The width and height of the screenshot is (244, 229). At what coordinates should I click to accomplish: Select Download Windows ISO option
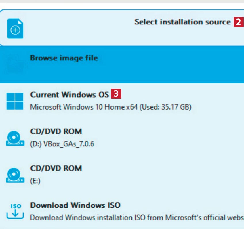[x=75, y=205]
